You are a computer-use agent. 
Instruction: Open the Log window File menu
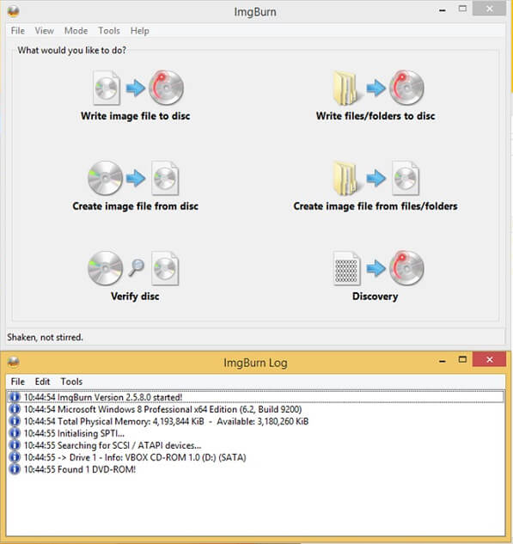point(18,382)
